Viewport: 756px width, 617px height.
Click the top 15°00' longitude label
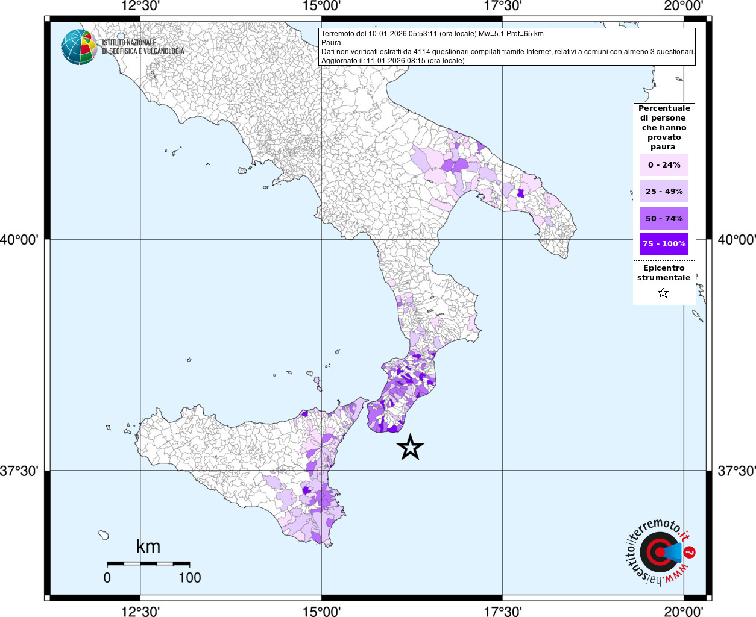tap(321, 6)
